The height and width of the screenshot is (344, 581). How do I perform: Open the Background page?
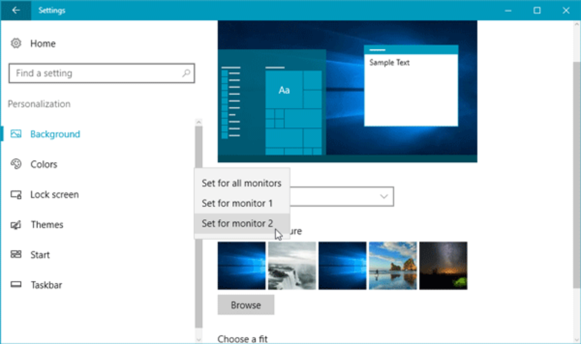coord(55,134)
